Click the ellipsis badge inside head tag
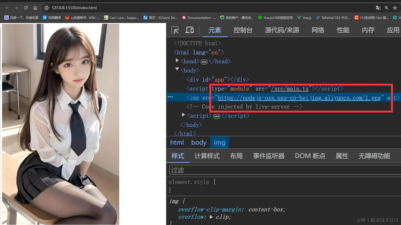Image resolution: width=401 pixels, height=225 pixels. [x=204, y=62]
